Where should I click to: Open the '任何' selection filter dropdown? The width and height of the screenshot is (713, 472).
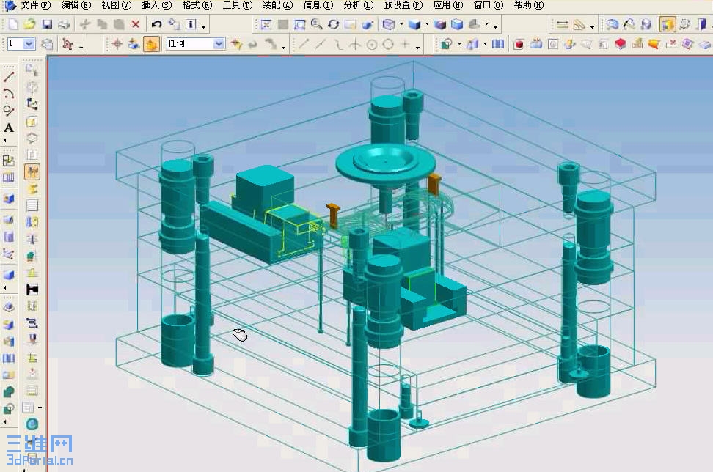[219, 44]
